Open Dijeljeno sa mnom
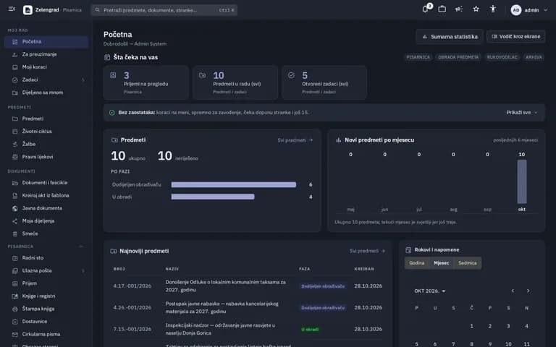Image resolution: width=556 pixels, height=347 pixels. [46, 93]
